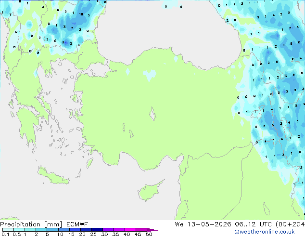Click the '0.1' legend scale label

(x=5, y=234)
